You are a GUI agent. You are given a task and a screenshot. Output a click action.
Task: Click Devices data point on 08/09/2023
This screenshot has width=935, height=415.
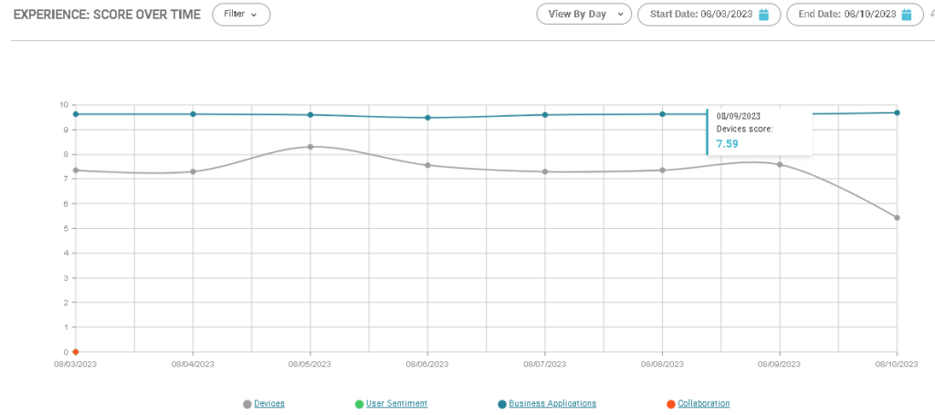pos(780,164)
